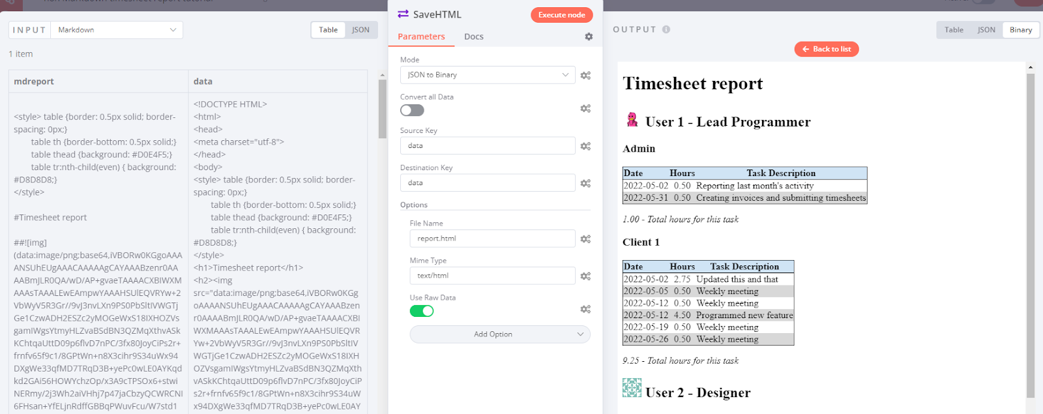Open parameter options gears for File Name

[585, 239]
